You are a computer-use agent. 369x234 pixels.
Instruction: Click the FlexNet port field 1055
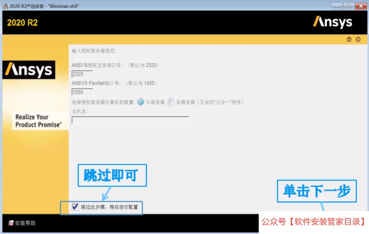82,92
